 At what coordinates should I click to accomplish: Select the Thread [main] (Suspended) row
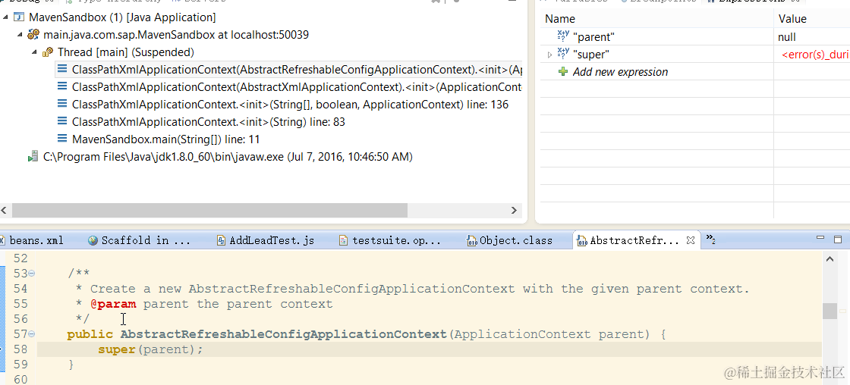pos(126,52)
